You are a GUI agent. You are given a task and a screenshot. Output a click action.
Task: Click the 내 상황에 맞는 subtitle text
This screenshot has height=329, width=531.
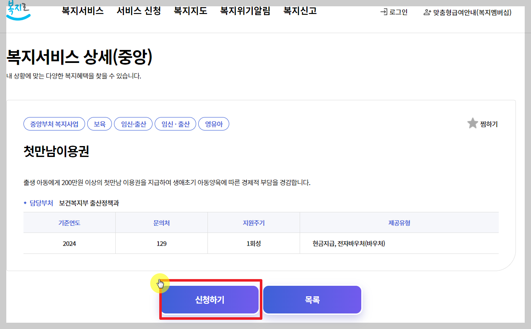click(x=74, y=76)
